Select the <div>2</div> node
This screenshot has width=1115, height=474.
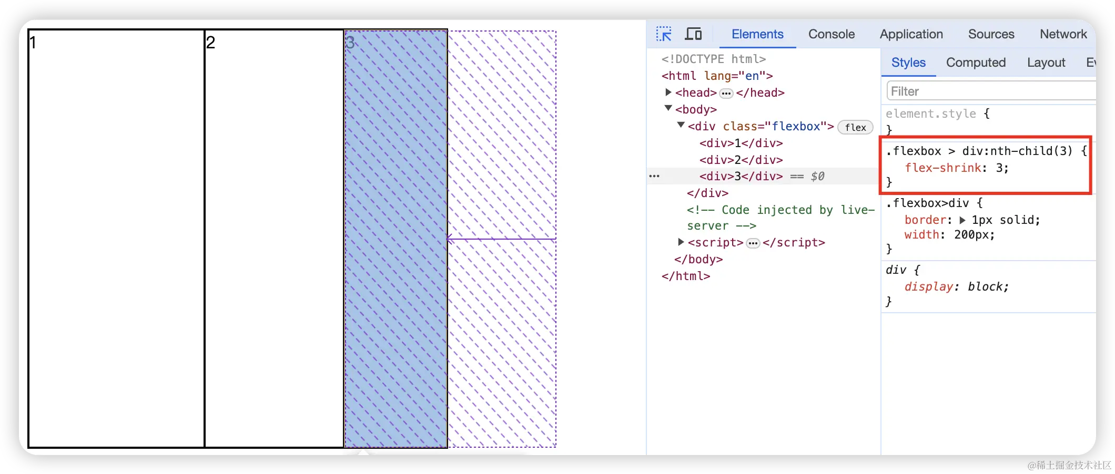pyautogui.click(x=741, y=160)
